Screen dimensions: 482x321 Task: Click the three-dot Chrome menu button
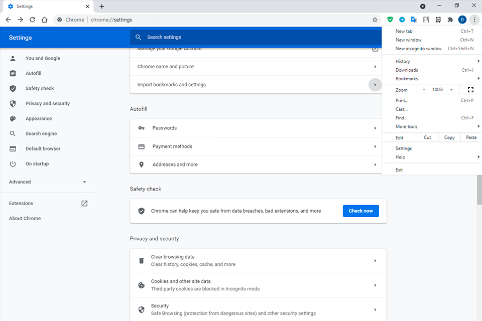tap(474, 20)
